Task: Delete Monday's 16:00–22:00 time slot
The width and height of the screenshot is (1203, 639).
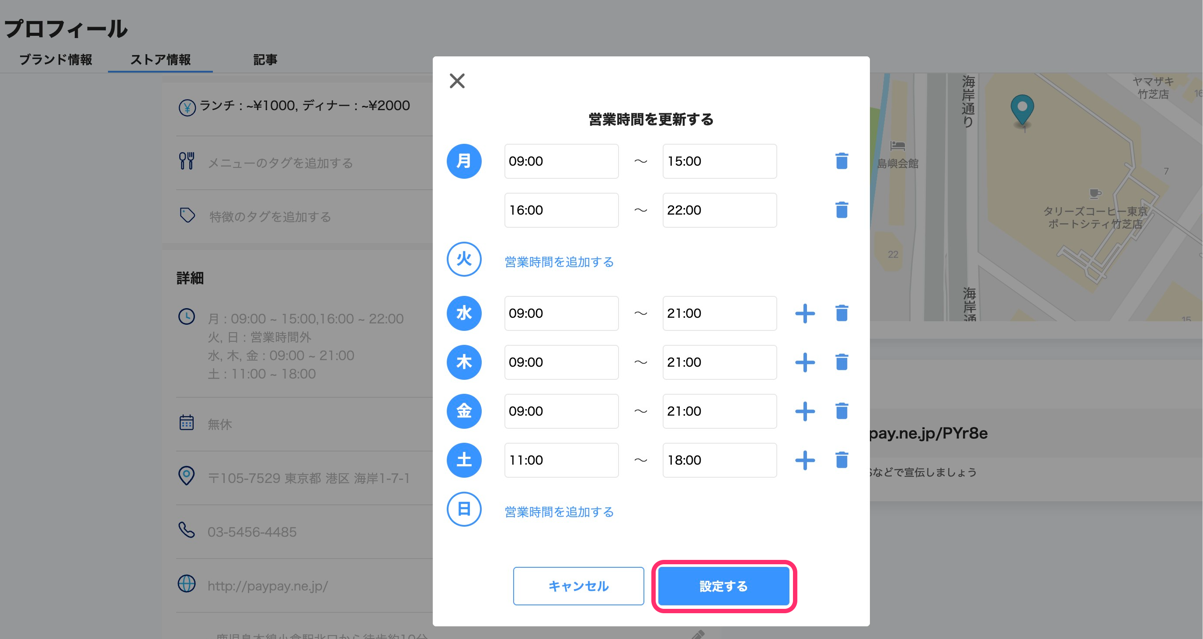Action: click(841, 210)
